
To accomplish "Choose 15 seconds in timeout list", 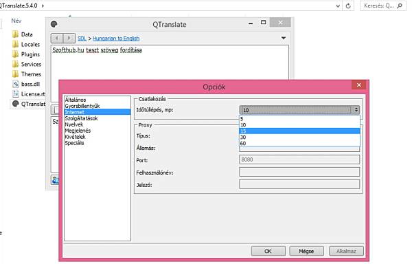I will (x=299, y=131).
